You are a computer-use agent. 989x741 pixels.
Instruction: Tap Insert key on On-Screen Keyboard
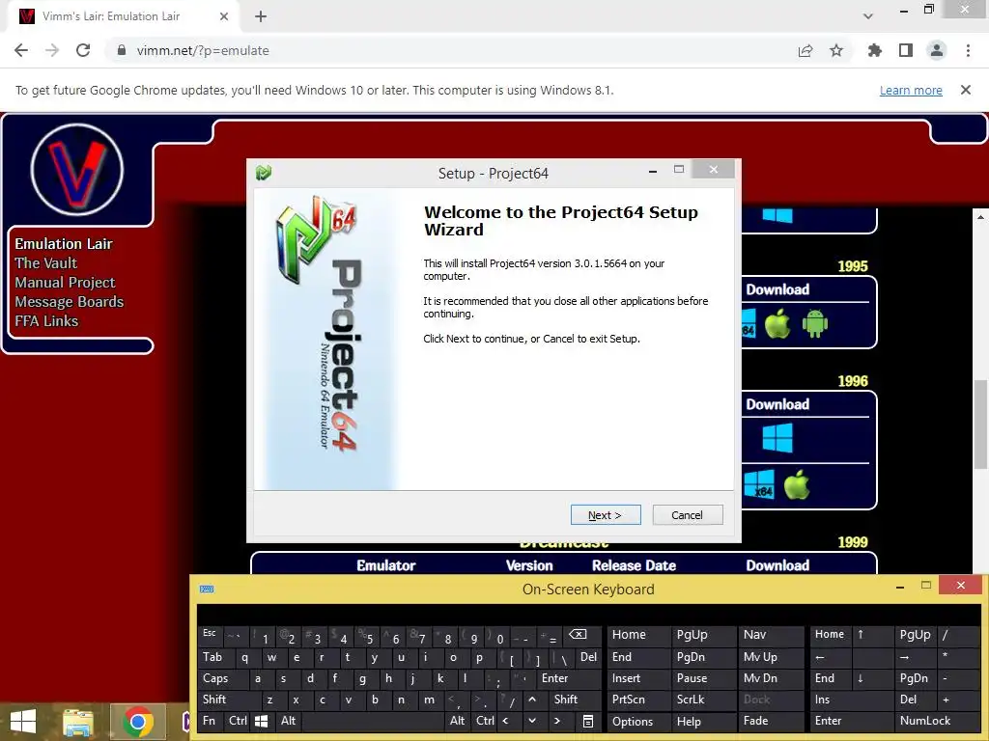(x=638, y=678)
